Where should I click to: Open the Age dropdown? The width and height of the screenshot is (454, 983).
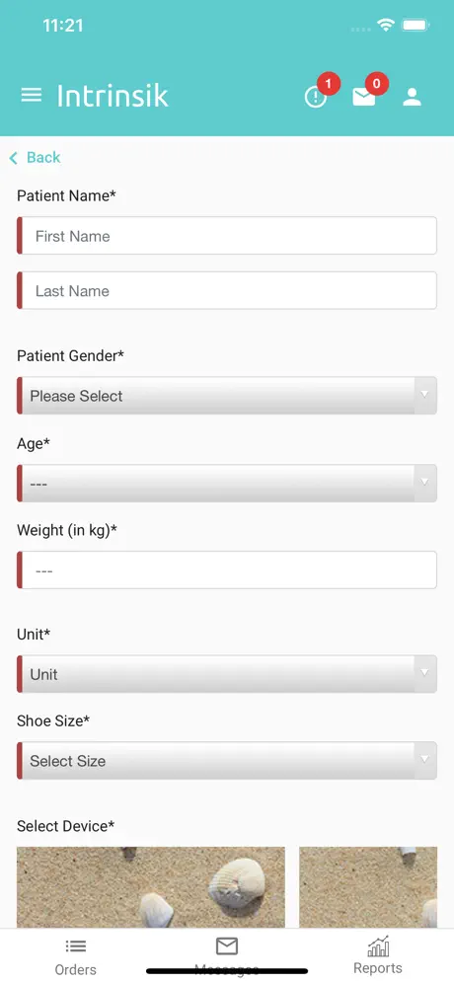pos(226,484)
